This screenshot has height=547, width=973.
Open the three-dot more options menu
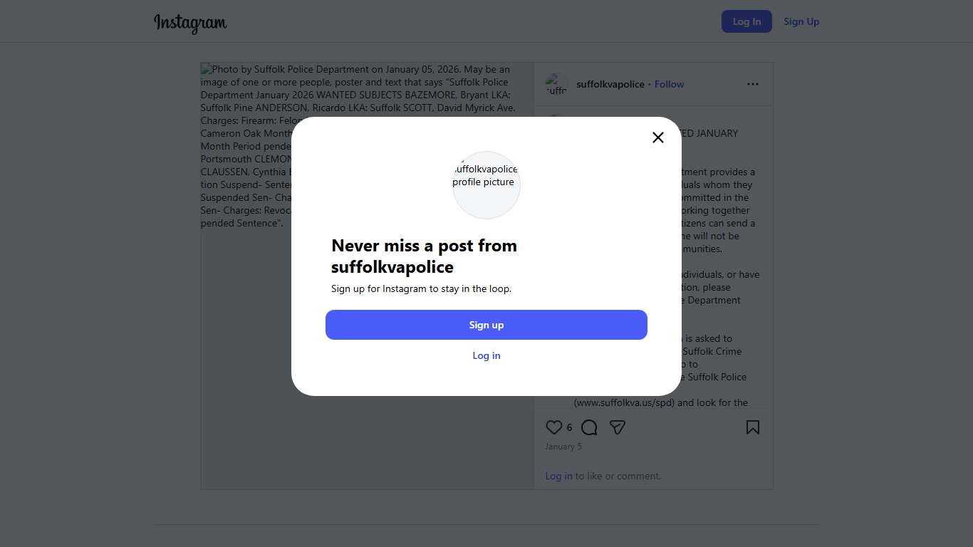coord(753,84)
